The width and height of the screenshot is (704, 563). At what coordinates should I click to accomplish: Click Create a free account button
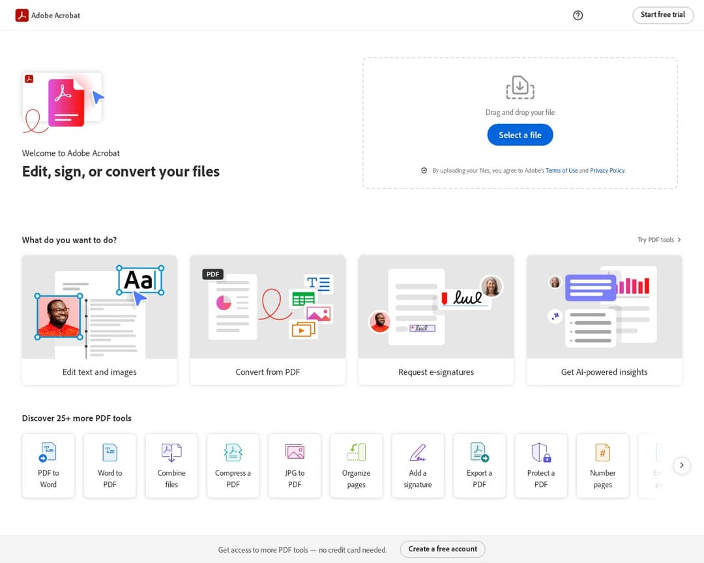(443, 549)
